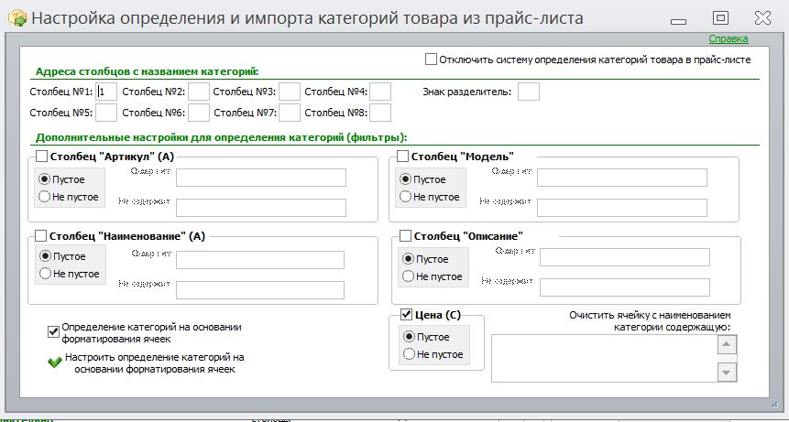The width and height of the screenshot is (789, 422).
Task: Click the Столбец №1 input field
Action: (x=106, y=92)
